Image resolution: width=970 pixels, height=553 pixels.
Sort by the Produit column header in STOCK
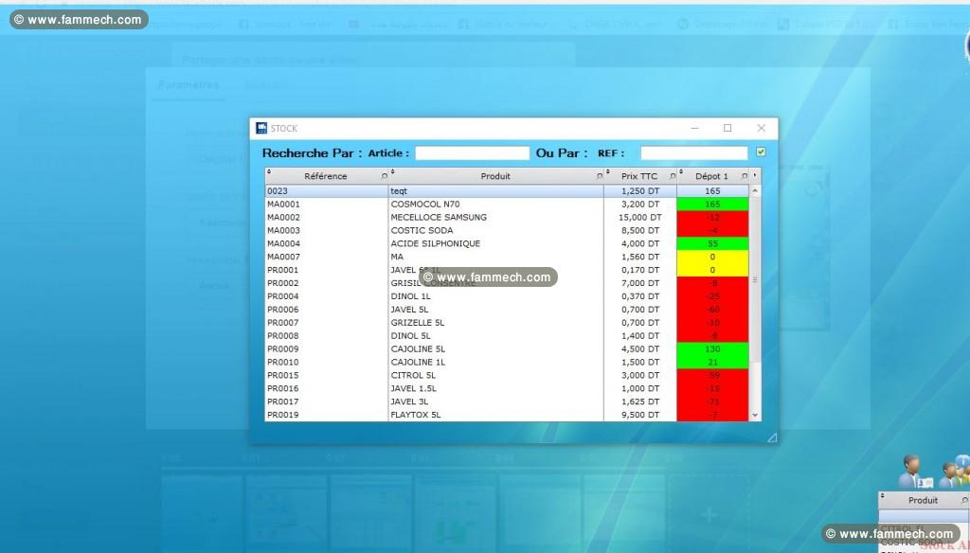coord(495,176)
